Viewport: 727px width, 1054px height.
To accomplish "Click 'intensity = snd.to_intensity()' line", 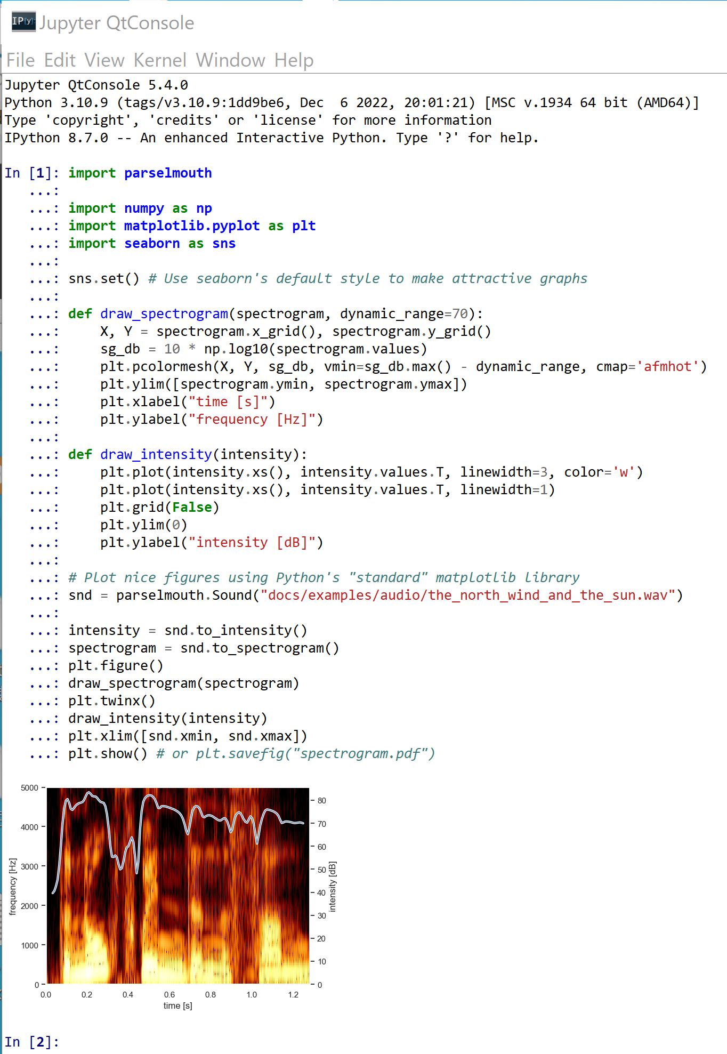I will 188,631.
